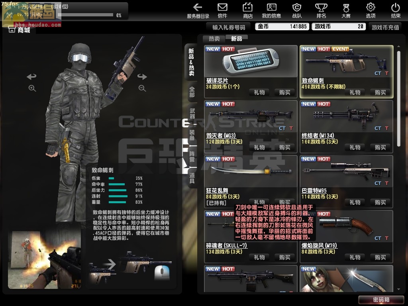Click the 游戏币 game coin balance field
This screenshot has height=306, width=408.
339,27
